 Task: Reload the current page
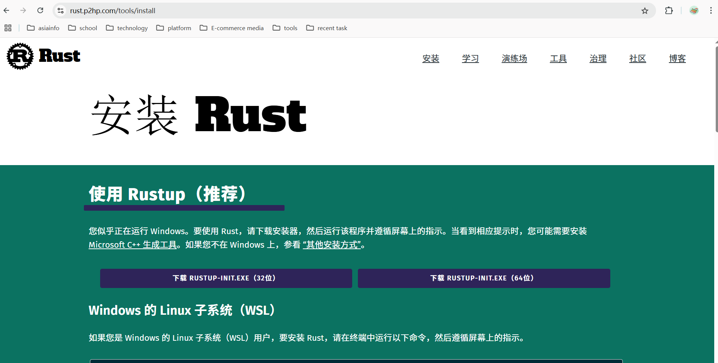[40, 11]
